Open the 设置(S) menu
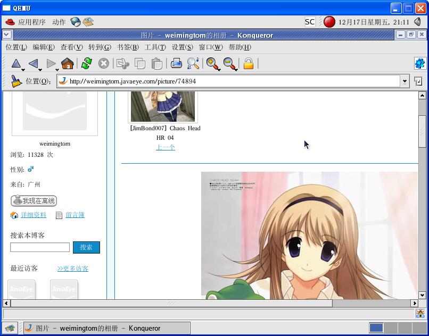The image size is (429, 336). pyautogui.click(x=182, y=47)
